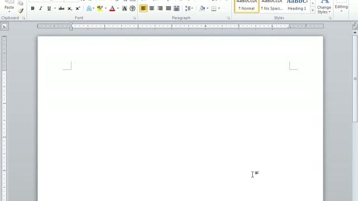Viewport: 358px width, 201px height.
Task: Click the right indent marker on ruler
Action: 289,27
